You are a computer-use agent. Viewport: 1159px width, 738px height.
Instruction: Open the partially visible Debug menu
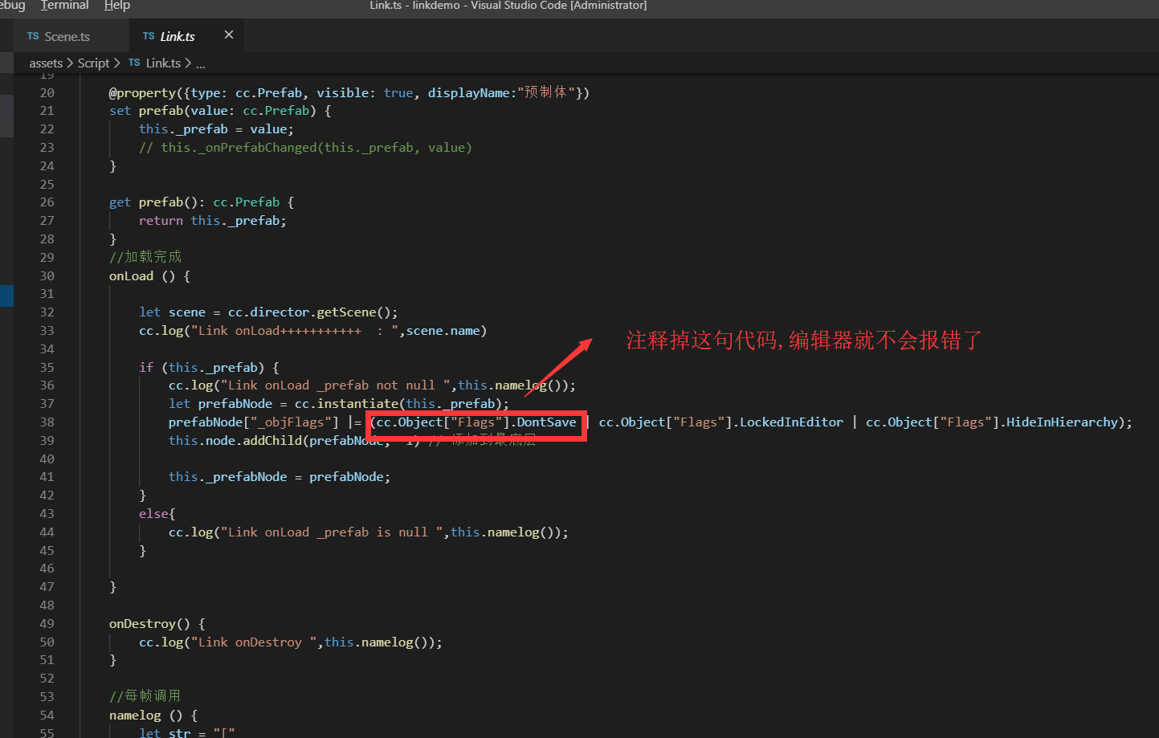pos(13,6)
